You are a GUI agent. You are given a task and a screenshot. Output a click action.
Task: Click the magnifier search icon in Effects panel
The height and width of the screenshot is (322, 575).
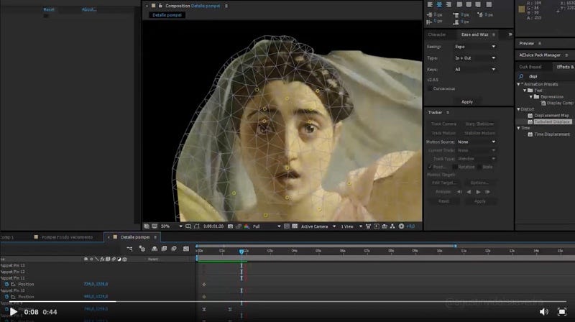(x=521, y=76)
